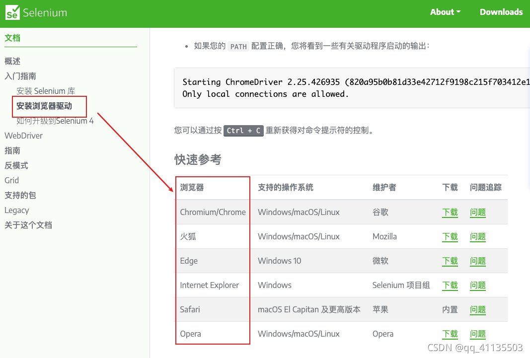Viewport: 530px width, 358px height.
Task: Click the 问题 link for Safari
Action: tap(478, 309)
